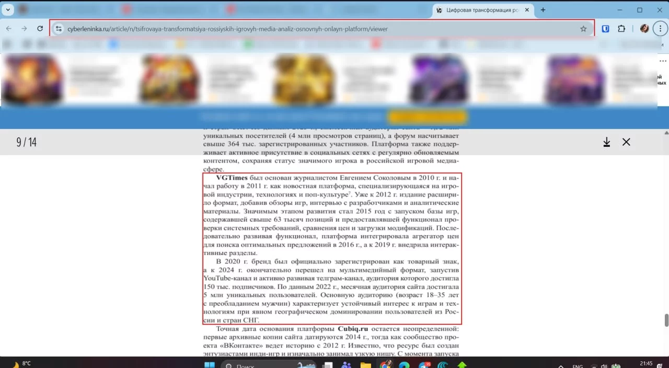669x368 pixels.
Task: Open the Windows Start menu
Action: 210,364
